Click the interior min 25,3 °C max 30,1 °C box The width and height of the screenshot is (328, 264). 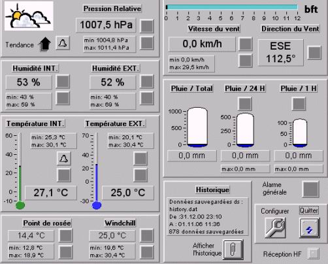click(54, 141)
